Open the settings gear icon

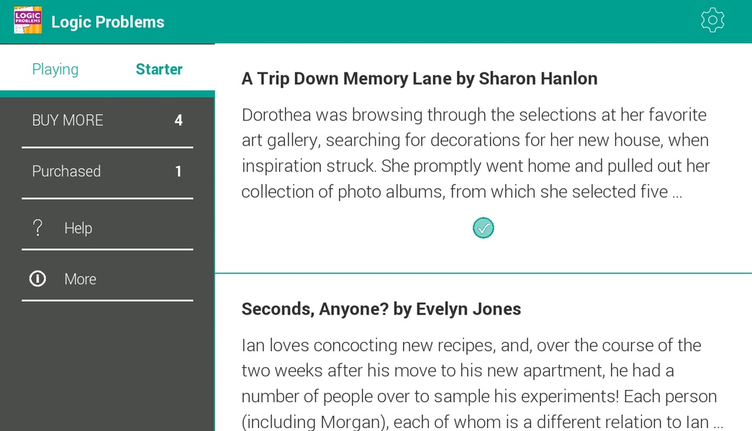[x=712, y=20]
